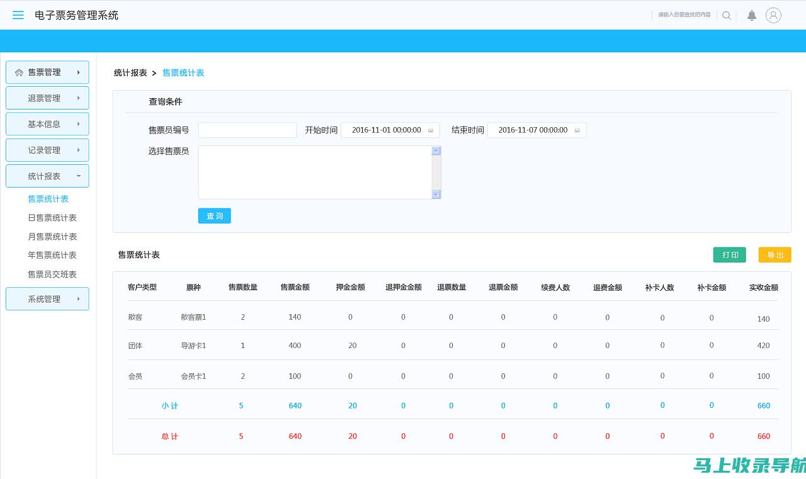Click the 结束时间 date field

pyautogui.click(x=537, y=130)
